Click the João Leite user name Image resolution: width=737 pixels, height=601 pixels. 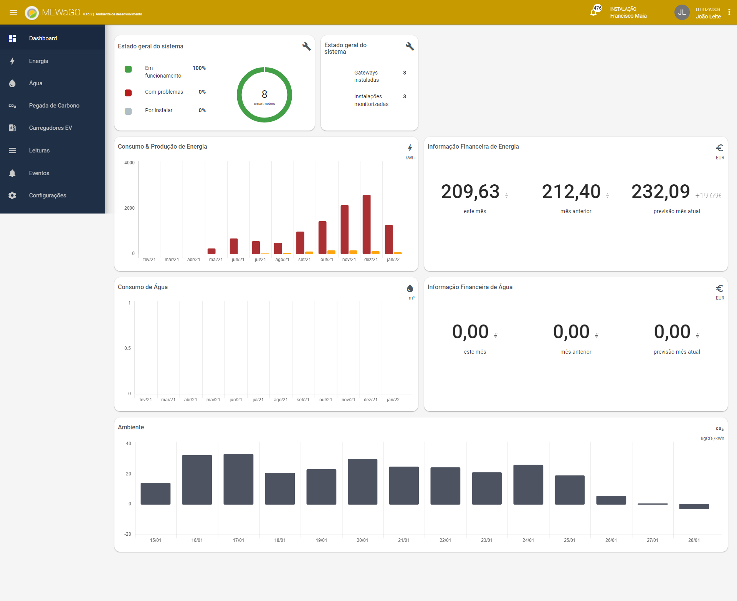[x=708, y=17]
